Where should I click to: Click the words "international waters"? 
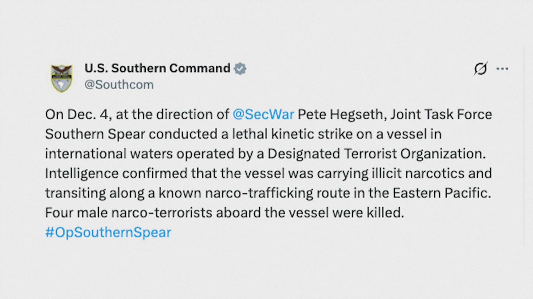pyautogui.click(x=109, y=154)
